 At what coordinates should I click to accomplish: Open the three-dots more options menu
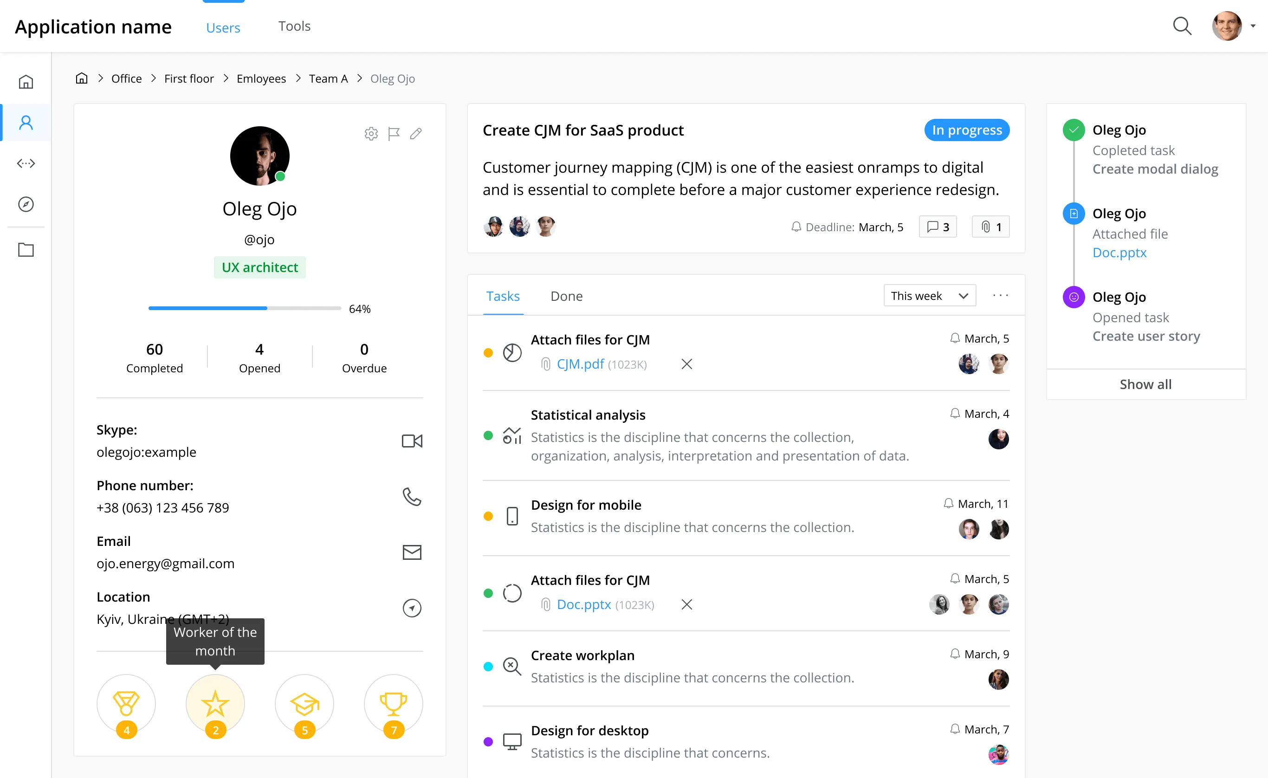pos(1000,296)
